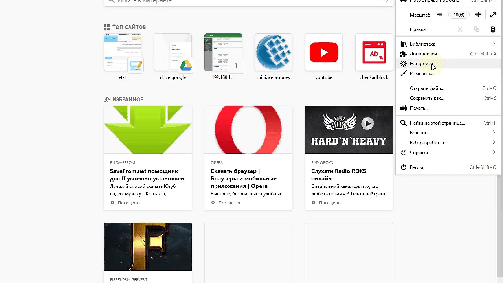Click the Paste clipboard icon
This screenshot has width=503, height=283.
click(x=493, y=29)
